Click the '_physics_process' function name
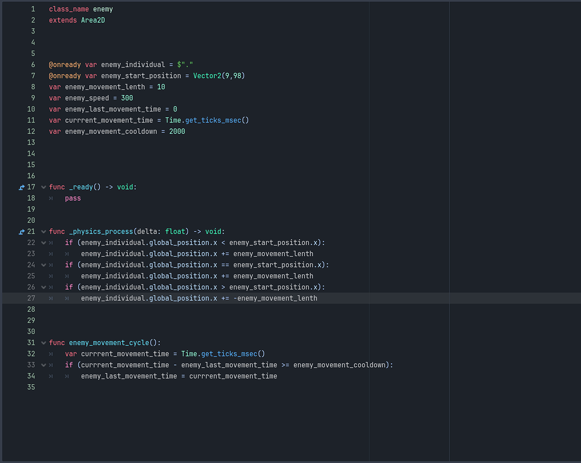The width and height of the screenshot is (581, 463). (x=101, y=232)
